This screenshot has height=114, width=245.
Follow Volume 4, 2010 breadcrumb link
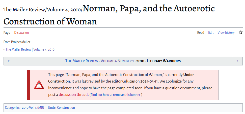point(44,50)
